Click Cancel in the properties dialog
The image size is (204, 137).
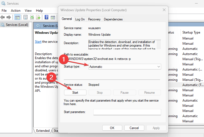[x=134, y=128]
